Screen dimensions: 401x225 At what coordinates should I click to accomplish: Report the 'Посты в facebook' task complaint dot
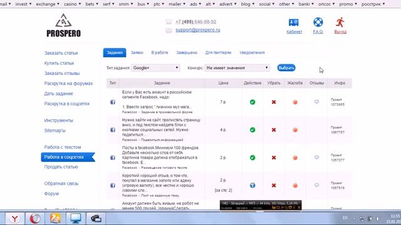click(x=295, y=157)
